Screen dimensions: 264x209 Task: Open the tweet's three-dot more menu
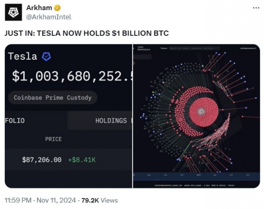[256, 8]
